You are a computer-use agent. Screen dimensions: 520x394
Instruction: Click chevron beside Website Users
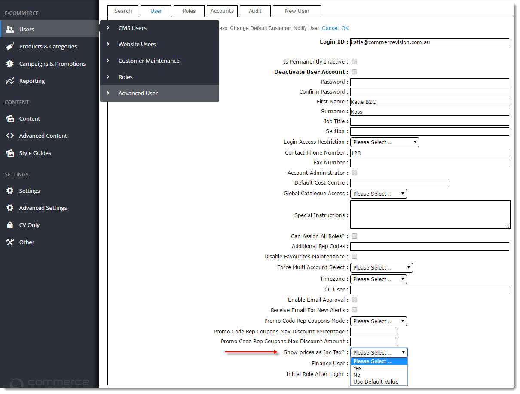pyautogui.click(x=108, y=44)
